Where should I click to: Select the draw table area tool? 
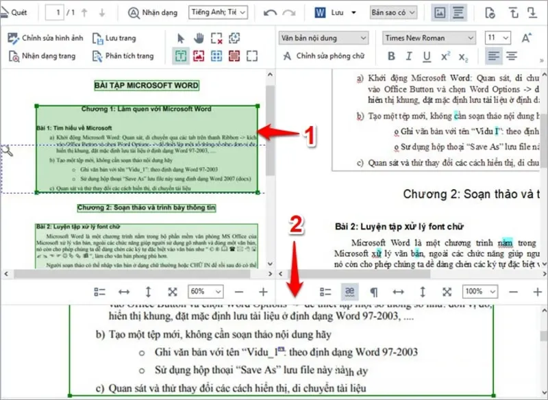pos(216,56)
